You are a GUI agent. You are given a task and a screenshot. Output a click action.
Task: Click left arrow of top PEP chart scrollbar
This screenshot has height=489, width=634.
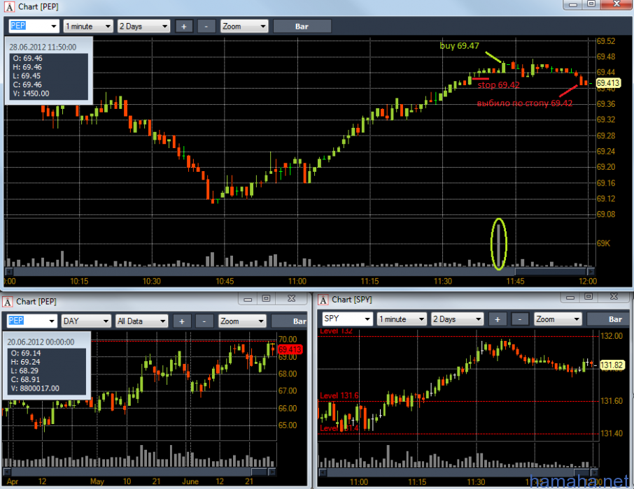tap(8, 271)
